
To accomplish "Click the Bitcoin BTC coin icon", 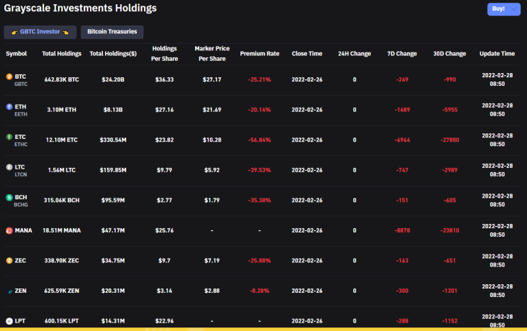I will click(x=9, y=77).
